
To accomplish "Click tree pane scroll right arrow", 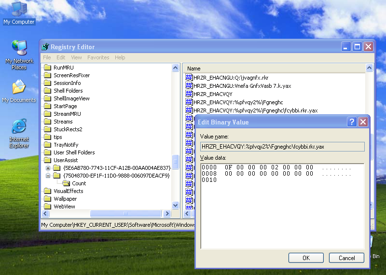I will click(x=167, y=213).
